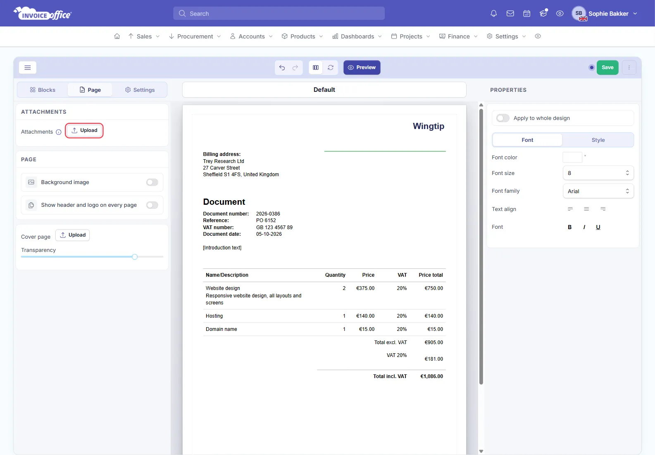Select the Wingtip company heading
This screenshot has width=655, height=455.
[429, 126]
